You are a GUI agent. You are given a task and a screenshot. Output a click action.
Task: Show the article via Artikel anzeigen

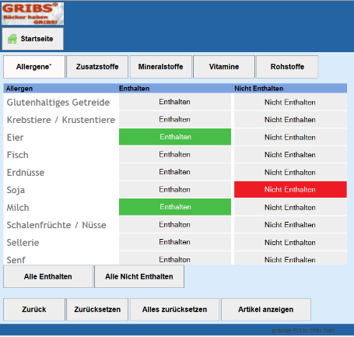(266, 310)
